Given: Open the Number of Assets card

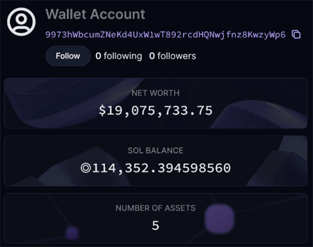Looking at the screenshot, I should point(155,218).
